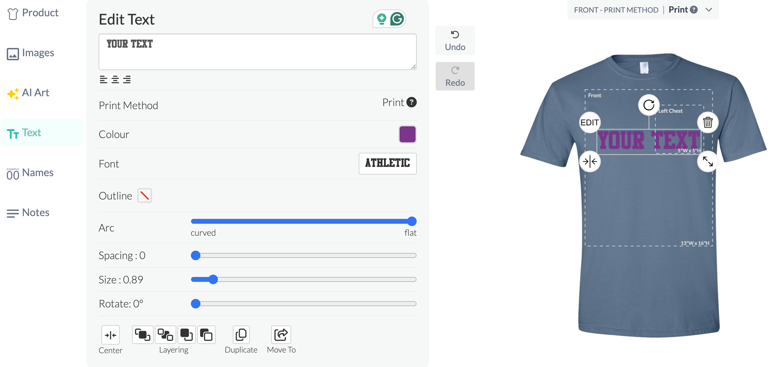Open the ATHLETIC font selector
Viewport: 774px width, 367px height.
tap(387, 164)
